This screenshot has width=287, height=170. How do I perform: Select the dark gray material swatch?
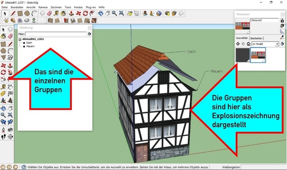(x=242, y=55)
